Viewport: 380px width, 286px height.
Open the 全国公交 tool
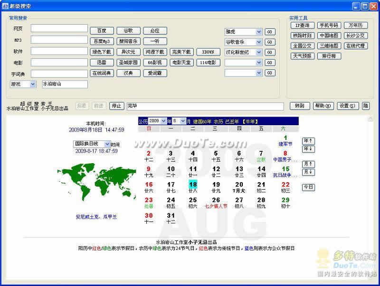pyautogui.click(x=303, y=46)
